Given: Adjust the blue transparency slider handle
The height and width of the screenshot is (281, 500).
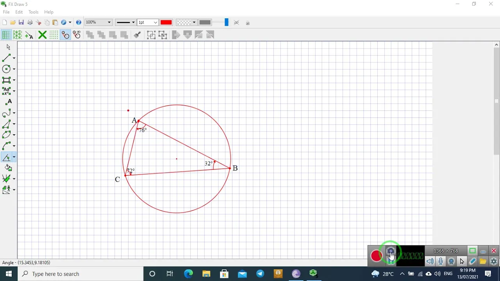Looking at the screenshot, I should [226, 23].
